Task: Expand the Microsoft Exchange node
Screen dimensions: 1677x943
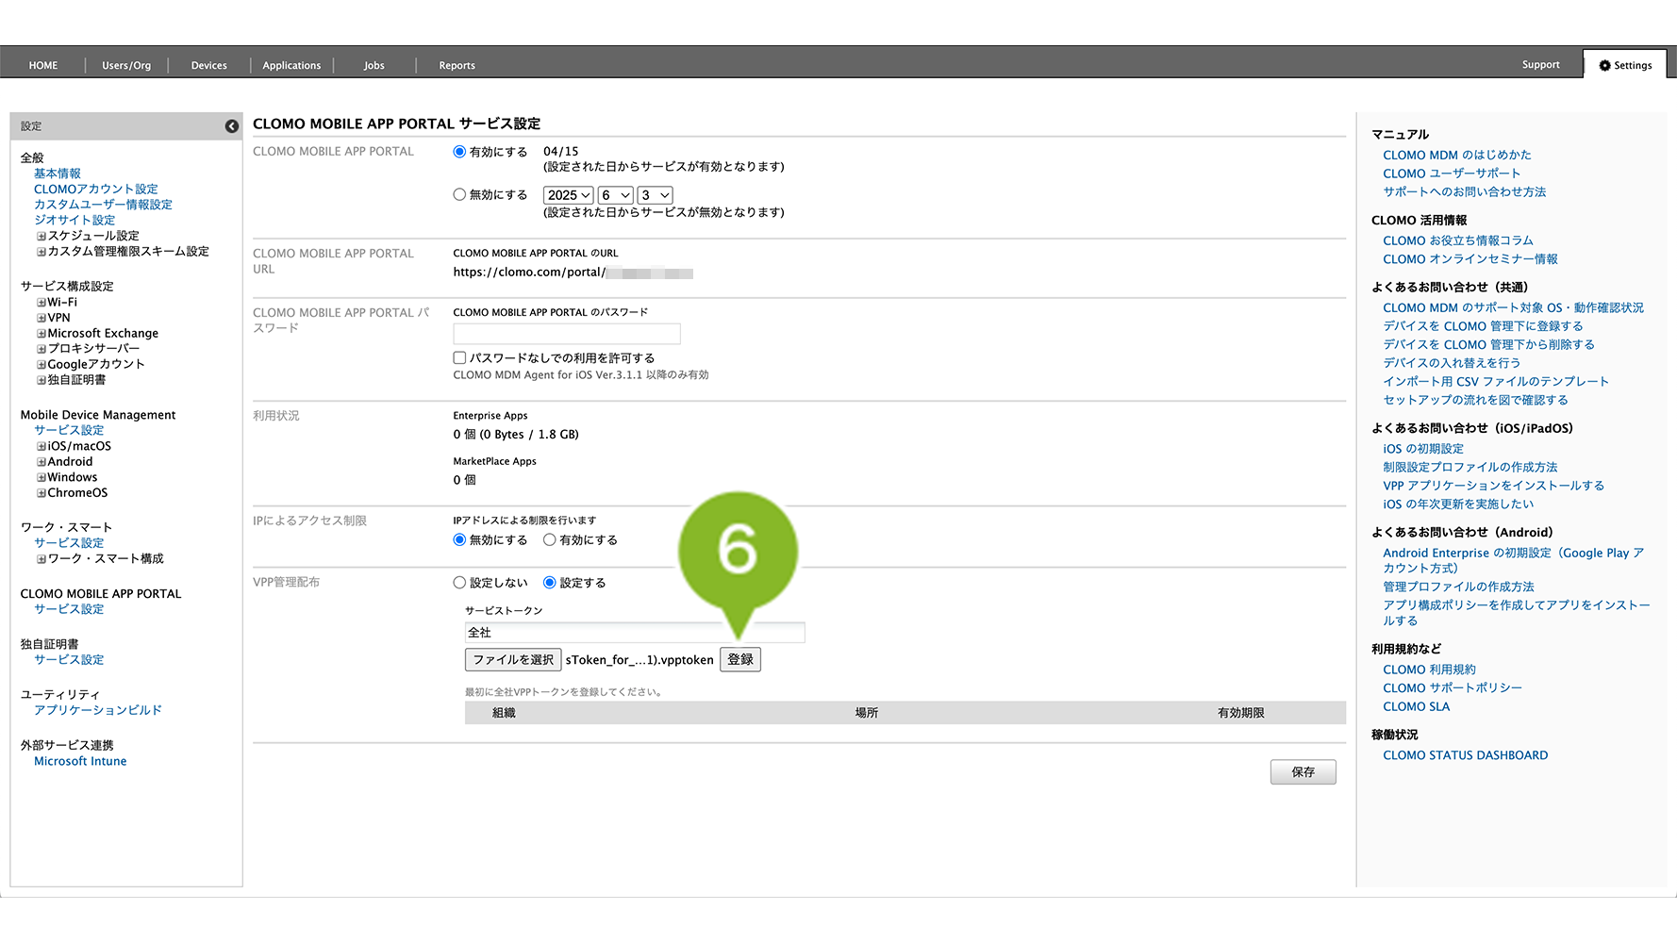Action: coord(42,334)
